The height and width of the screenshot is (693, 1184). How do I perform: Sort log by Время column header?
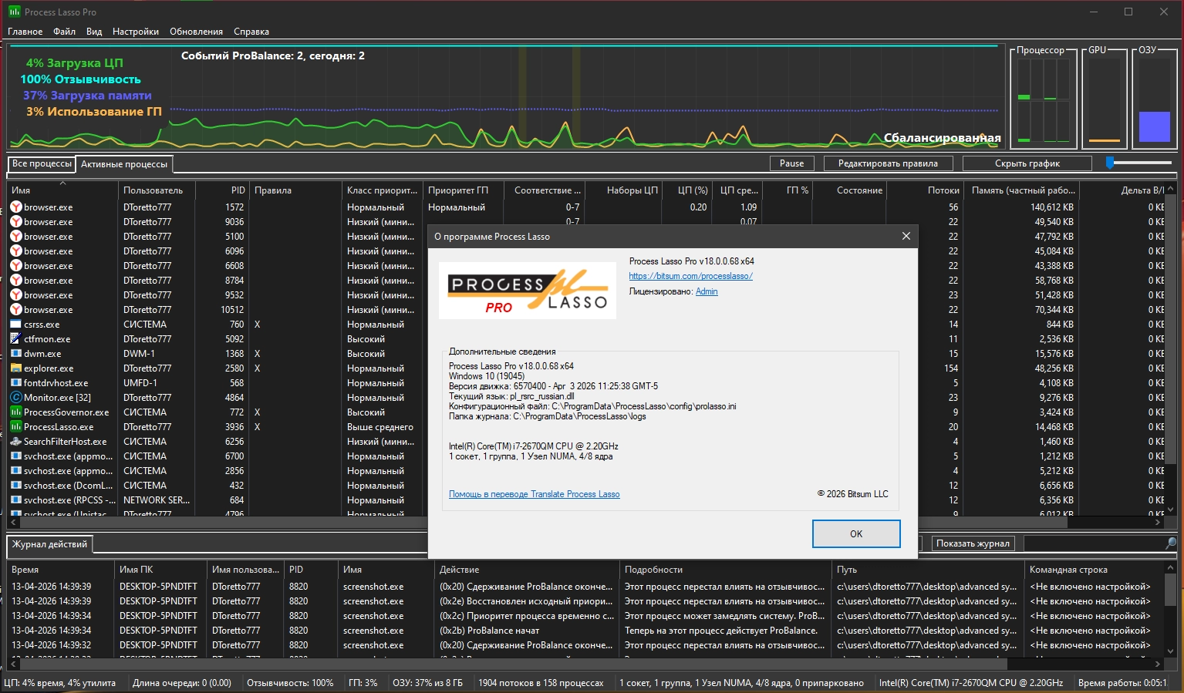coord(25,570)
